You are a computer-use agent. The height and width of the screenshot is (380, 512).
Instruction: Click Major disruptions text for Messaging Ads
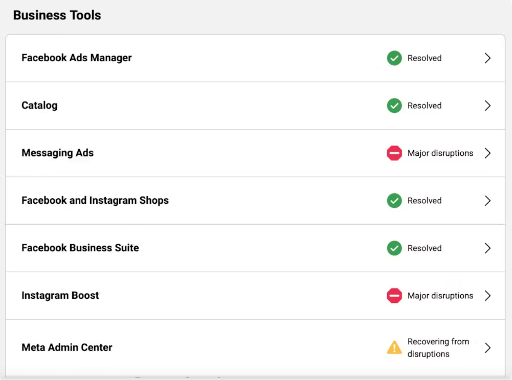click(x=440, y=153)
